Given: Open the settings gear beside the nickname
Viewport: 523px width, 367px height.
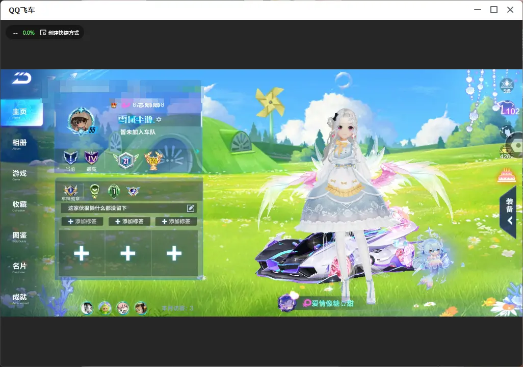Looking at the screenshot, I should 159,119.
